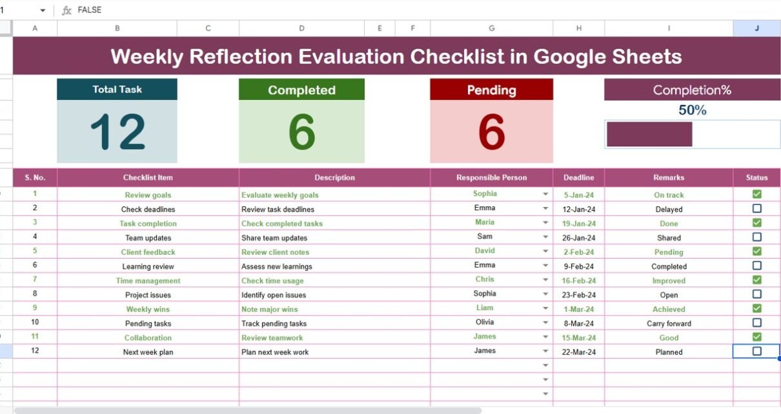The image size is (781, 414).
Task: Uncheck the Collaboration row Status checkbox
Action: (756, 337)
